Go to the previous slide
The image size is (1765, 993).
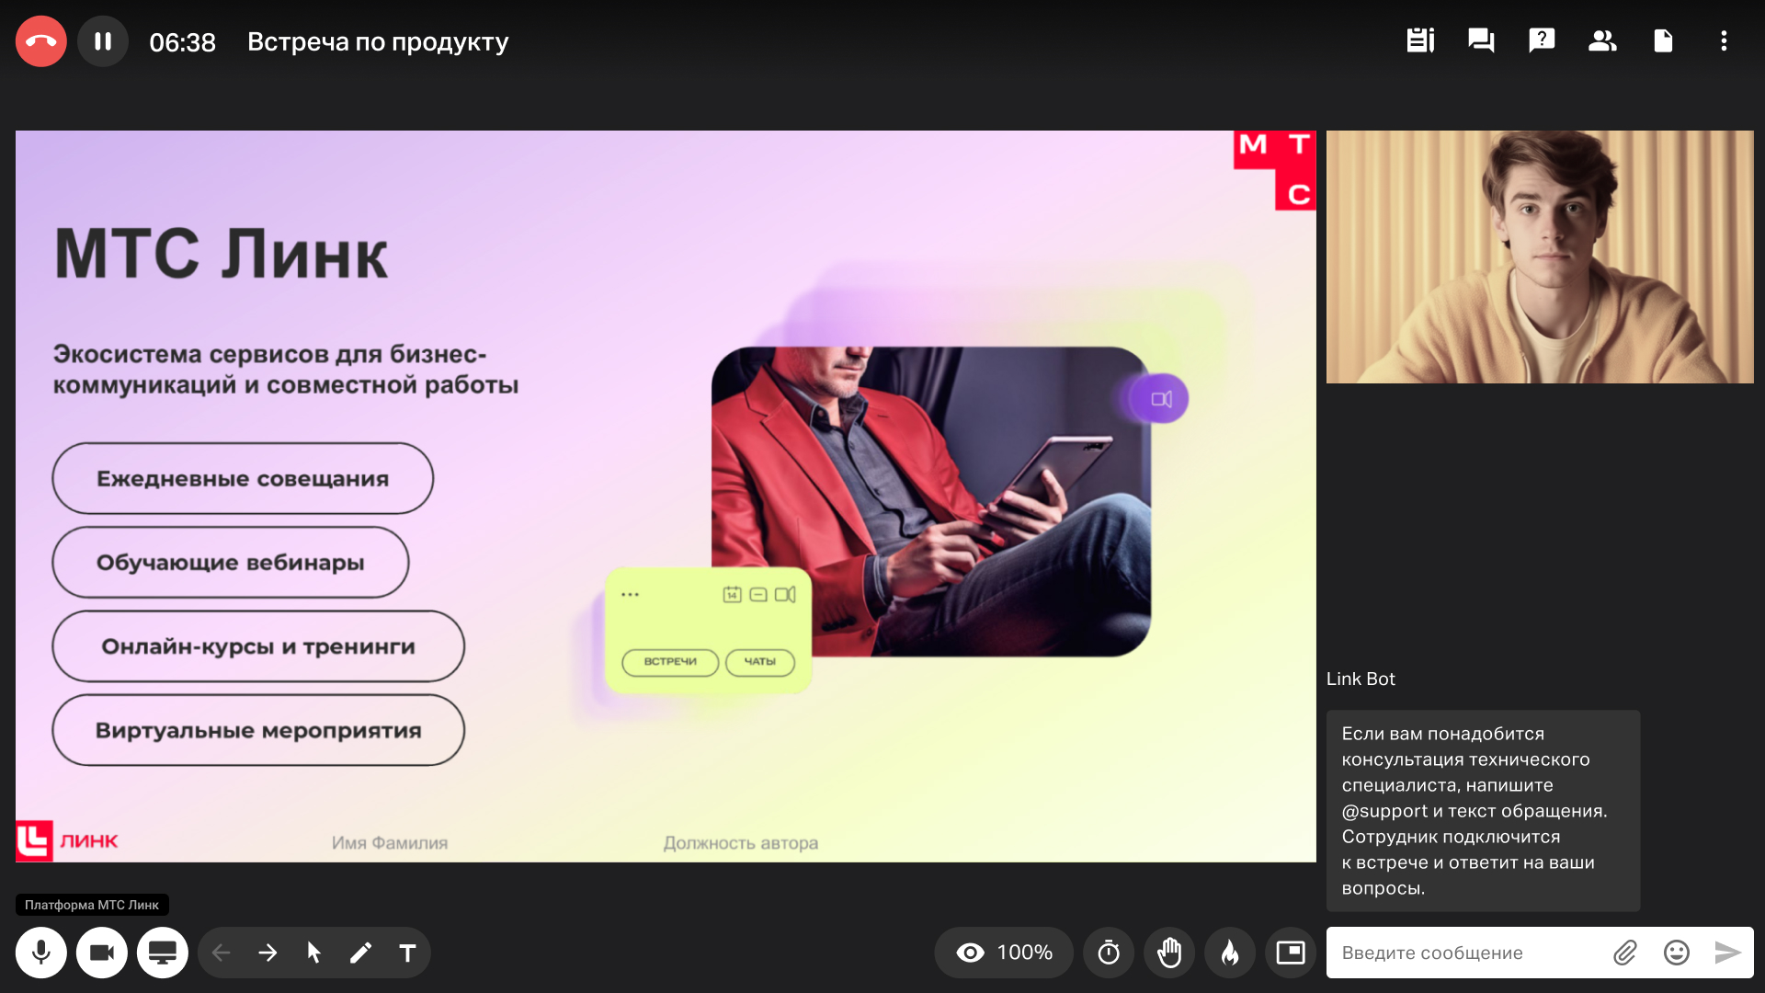(x=221, y=953)
